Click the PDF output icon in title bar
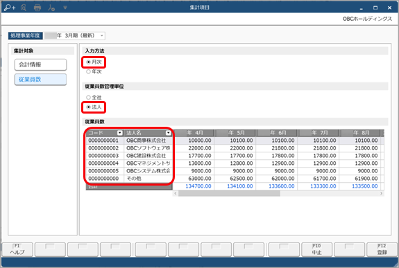 pos(51,8)
